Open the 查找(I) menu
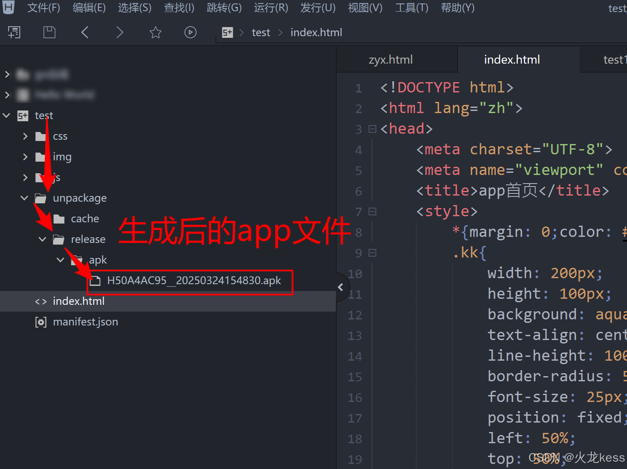Image resolution: width=627 pixels, height=469 pixels. (x=179, y=8)
